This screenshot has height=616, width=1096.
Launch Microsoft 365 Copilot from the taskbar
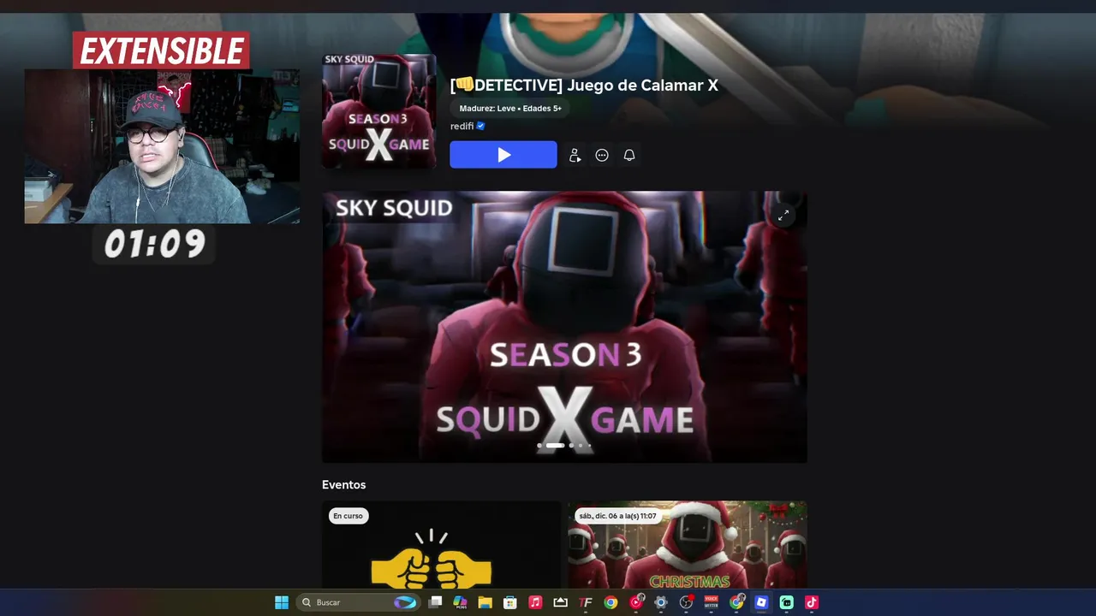coord(460,602)
